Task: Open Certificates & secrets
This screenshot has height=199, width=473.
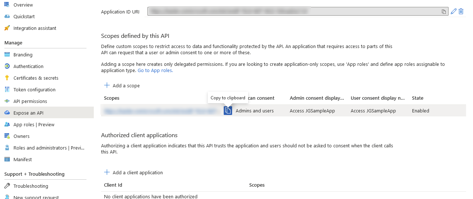Action: click(x=36, y=78)
